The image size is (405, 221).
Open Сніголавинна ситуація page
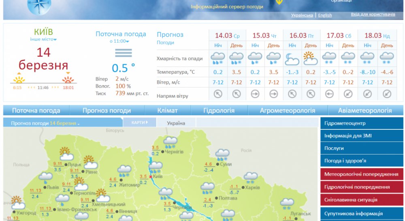pos(362,200)
